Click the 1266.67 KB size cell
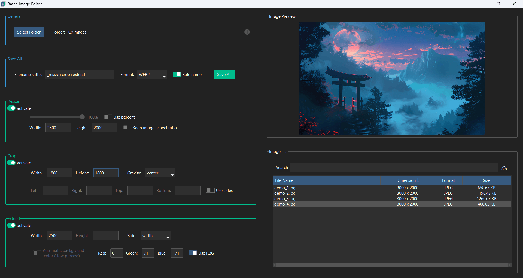The height and width of the screenshot is (278, 523). tap(486, 198)
